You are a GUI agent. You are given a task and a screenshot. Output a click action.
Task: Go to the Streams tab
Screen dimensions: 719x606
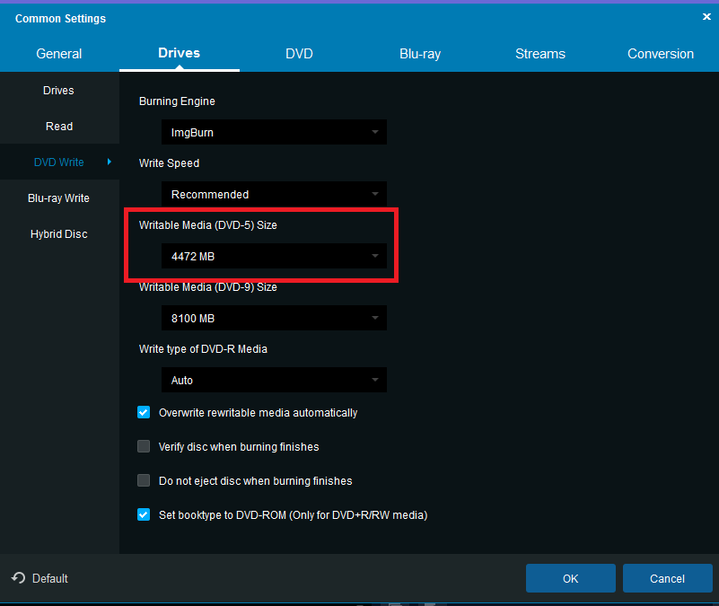pos(540,54)
